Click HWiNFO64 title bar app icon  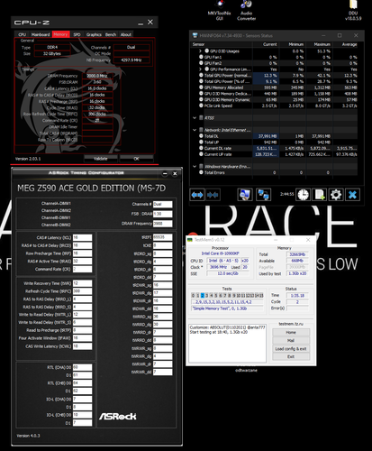click(x=195, y=35)
